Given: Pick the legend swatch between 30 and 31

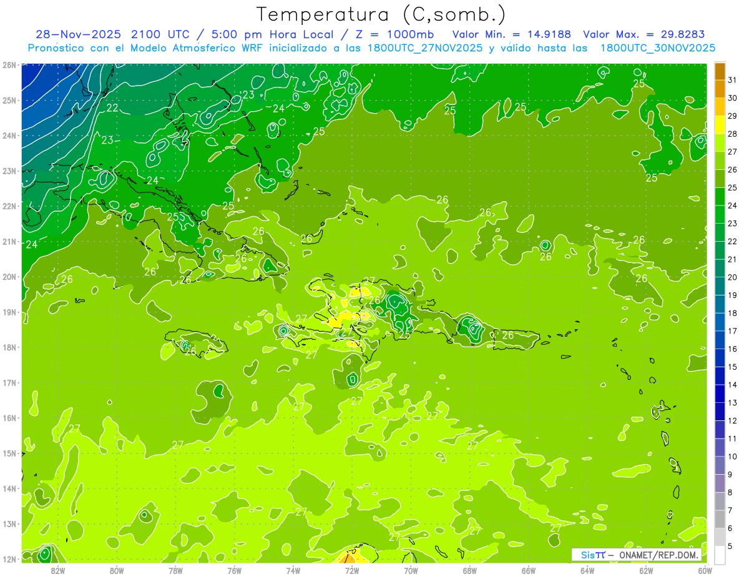Looking at the screenshot, I should point(720,89).
